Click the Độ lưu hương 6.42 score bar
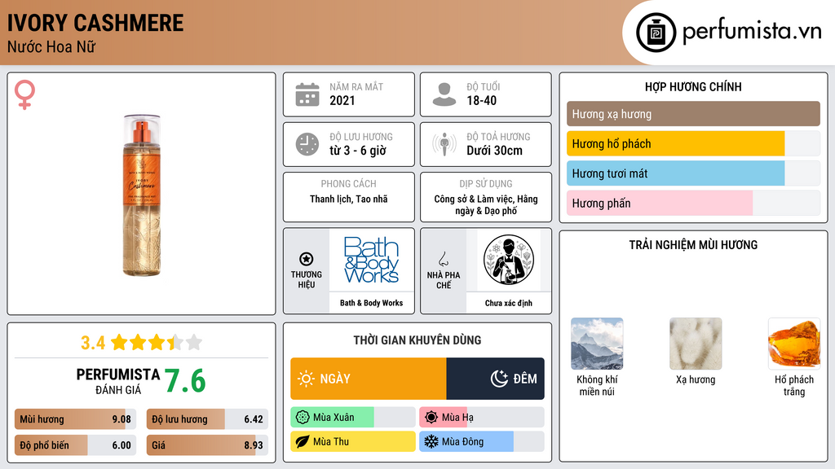835x469 pixels. click(207, 419)
